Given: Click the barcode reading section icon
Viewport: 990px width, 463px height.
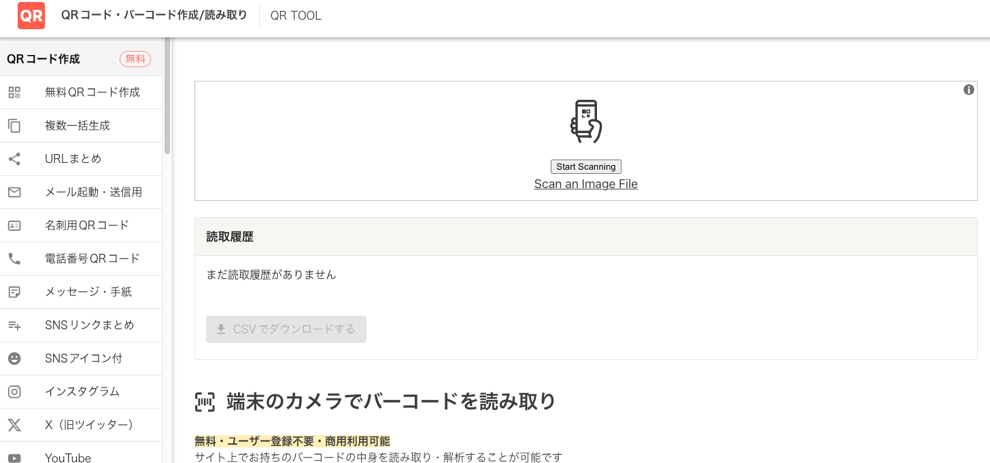Looking at the screenshot, I should pyautogui.click(x=203, y=401).
